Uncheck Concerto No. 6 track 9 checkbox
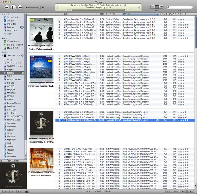 click(65, 104)
